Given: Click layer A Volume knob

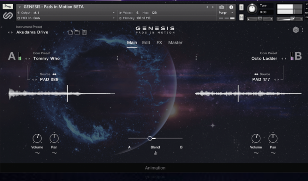Looking at the screenshot, I should click(37, 139).
